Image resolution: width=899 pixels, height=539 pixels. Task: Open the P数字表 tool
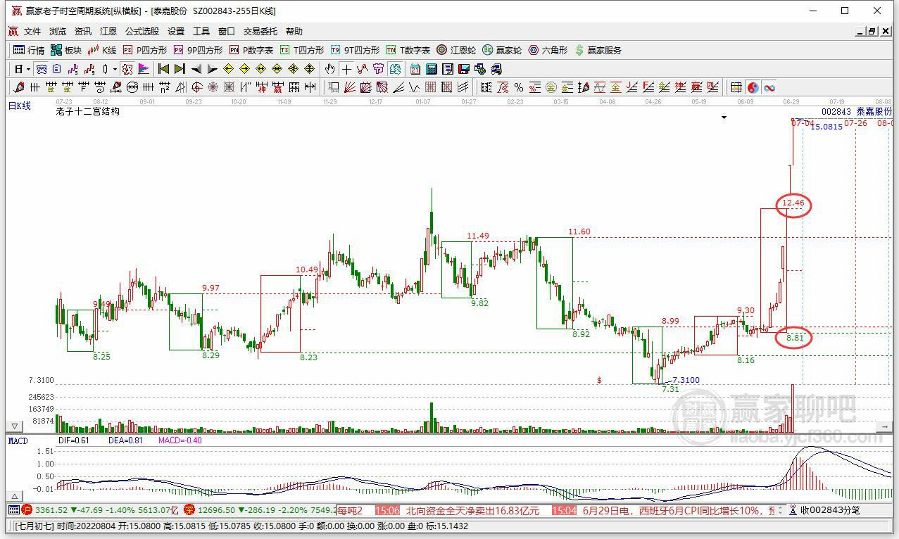tap(251, 50)
